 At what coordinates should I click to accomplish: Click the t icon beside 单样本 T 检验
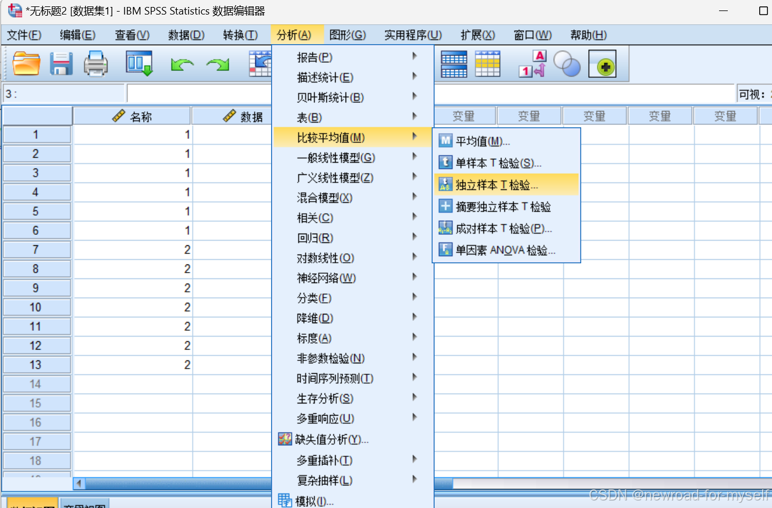coord(445,163)
